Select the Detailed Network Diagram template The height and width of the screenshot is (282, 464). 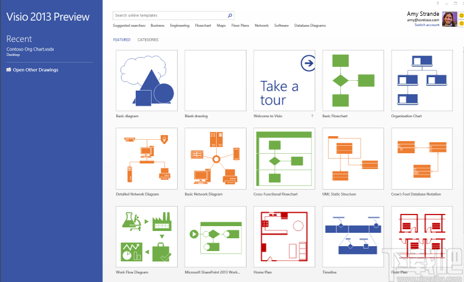coord(147,159)
